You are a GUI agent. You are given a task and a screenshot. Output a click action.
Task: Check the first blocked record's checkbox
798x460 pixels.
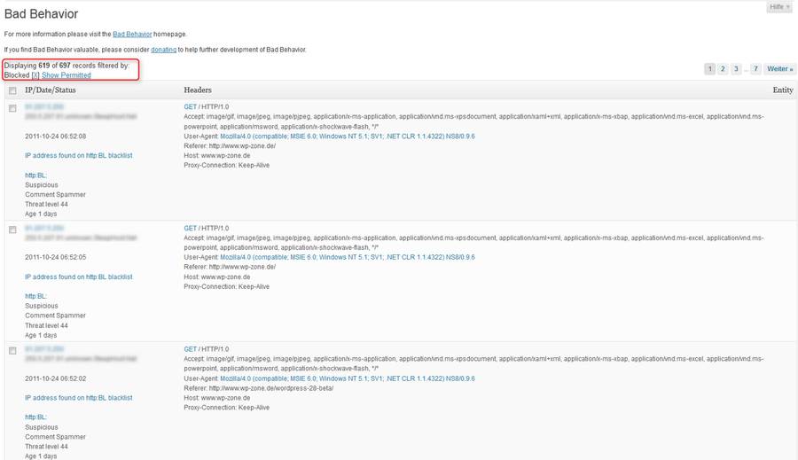click(x=12, y=108)
